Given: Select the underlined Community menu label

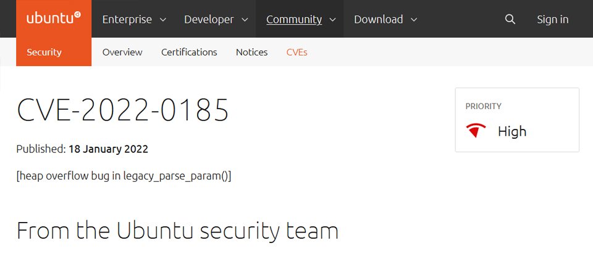Looking at the screenshot, I should pyautogui.click(x=294, y=19).
